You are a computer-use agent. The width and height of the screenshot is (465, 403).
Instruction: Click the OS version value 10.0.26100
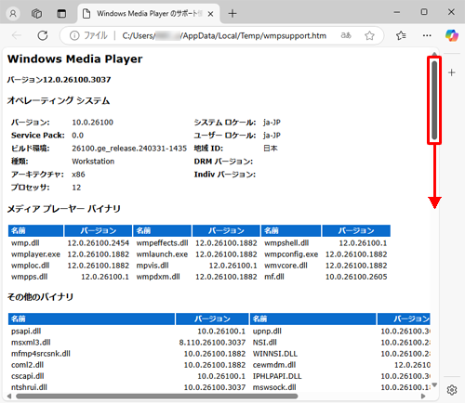tap(92, 123)
